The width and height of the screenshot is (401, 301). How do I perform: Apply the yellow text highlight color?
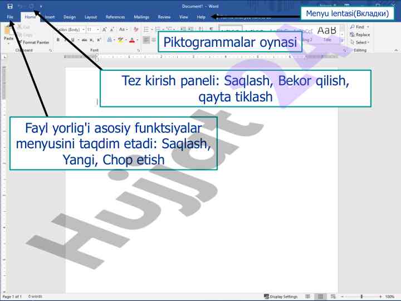(x=120, y=40)
